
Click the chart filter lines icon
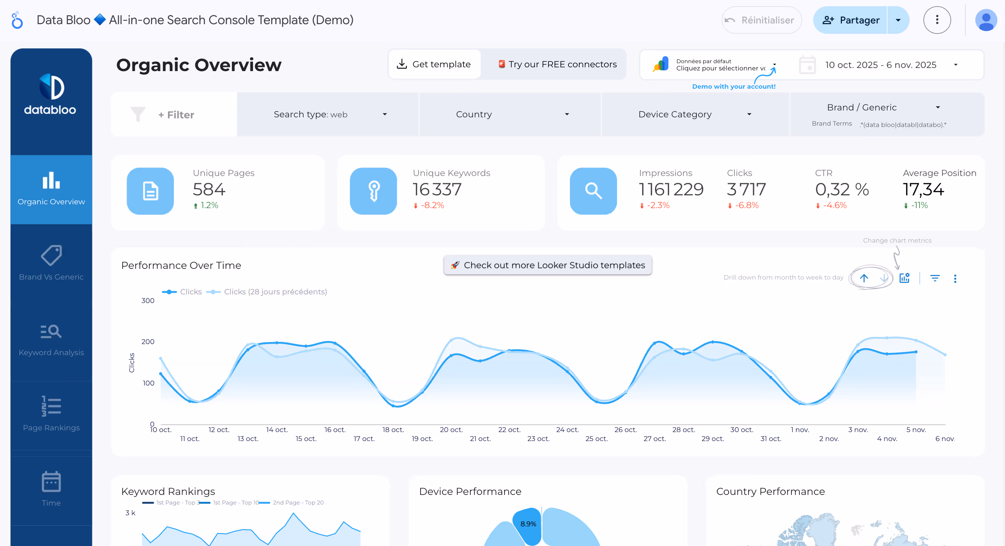point(935,278)
